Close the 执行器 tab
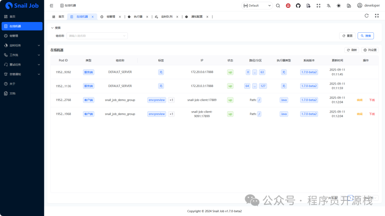This screenshot has height=216, width=385. point(147,17)
